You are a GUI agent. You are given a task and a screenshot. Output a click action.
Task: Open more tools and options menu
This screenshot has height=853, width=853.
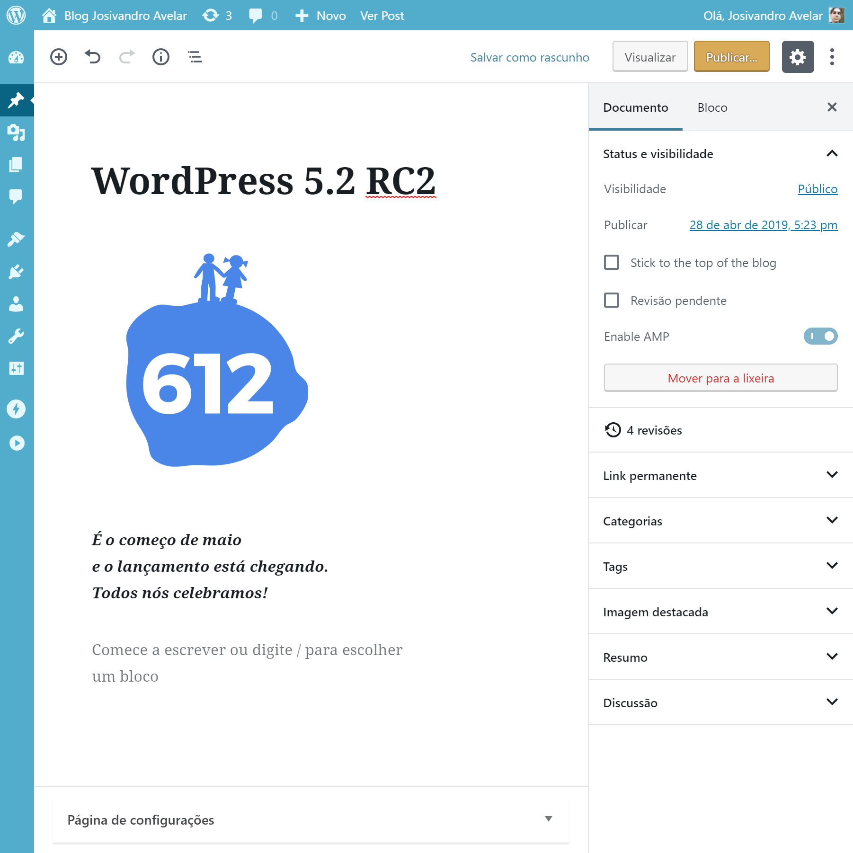832,57
